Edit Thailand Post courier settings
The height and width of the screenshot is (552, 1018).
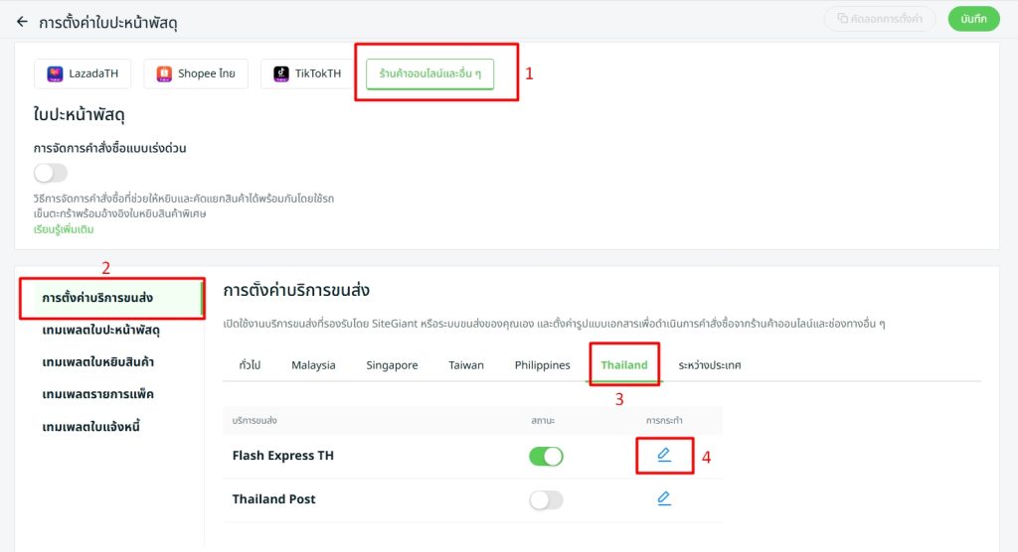click(664, 498)
